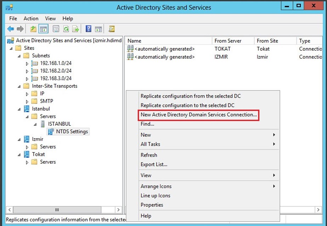This screenshot has height=226, width=327.
Task: Click the Izmir site building icon
Action: 27,139
